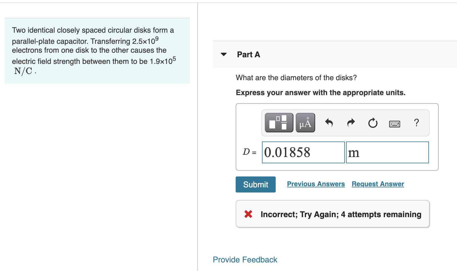Open Provide Feedback
The width and height of the screenshot is (457, 271).
click(245, 260)
